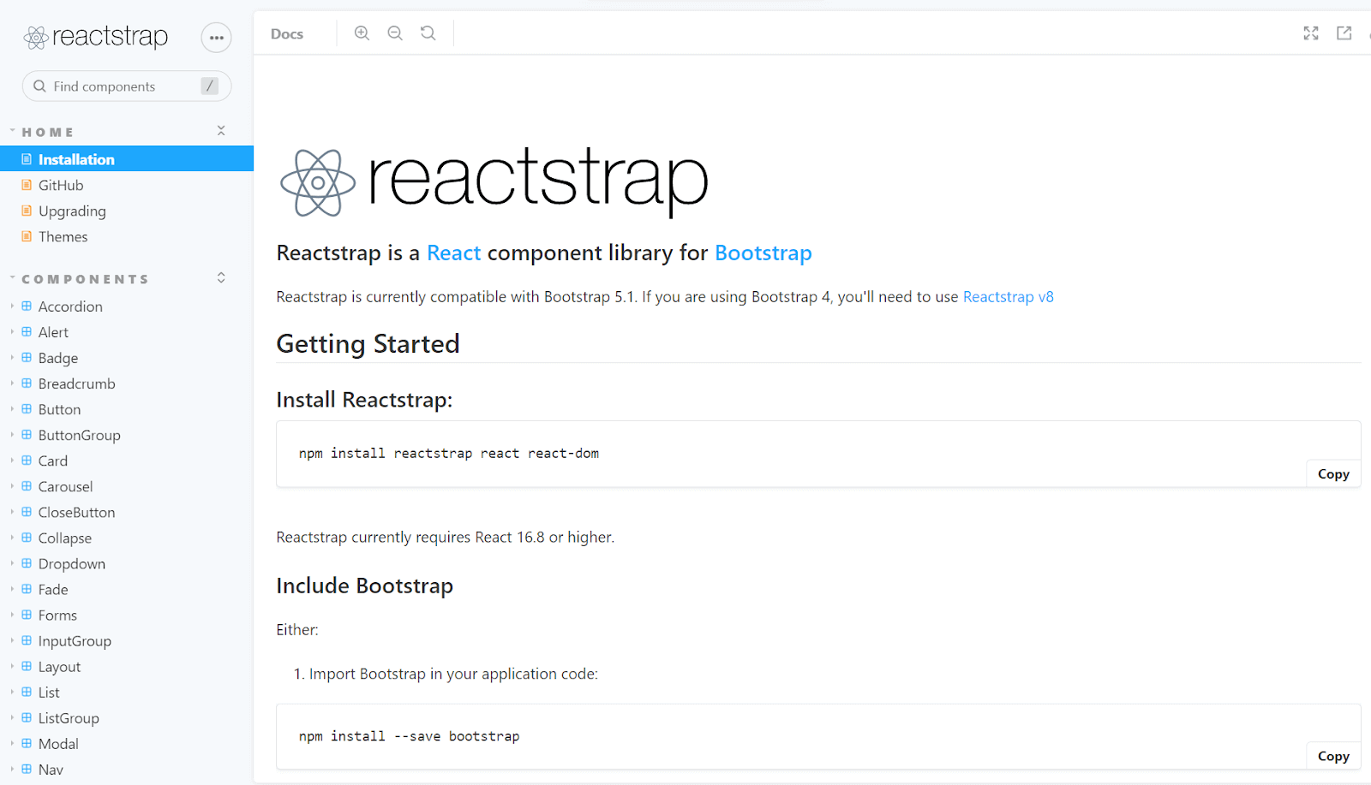Open fullscreen view via the expand arrows icon

coord(1311,33)
